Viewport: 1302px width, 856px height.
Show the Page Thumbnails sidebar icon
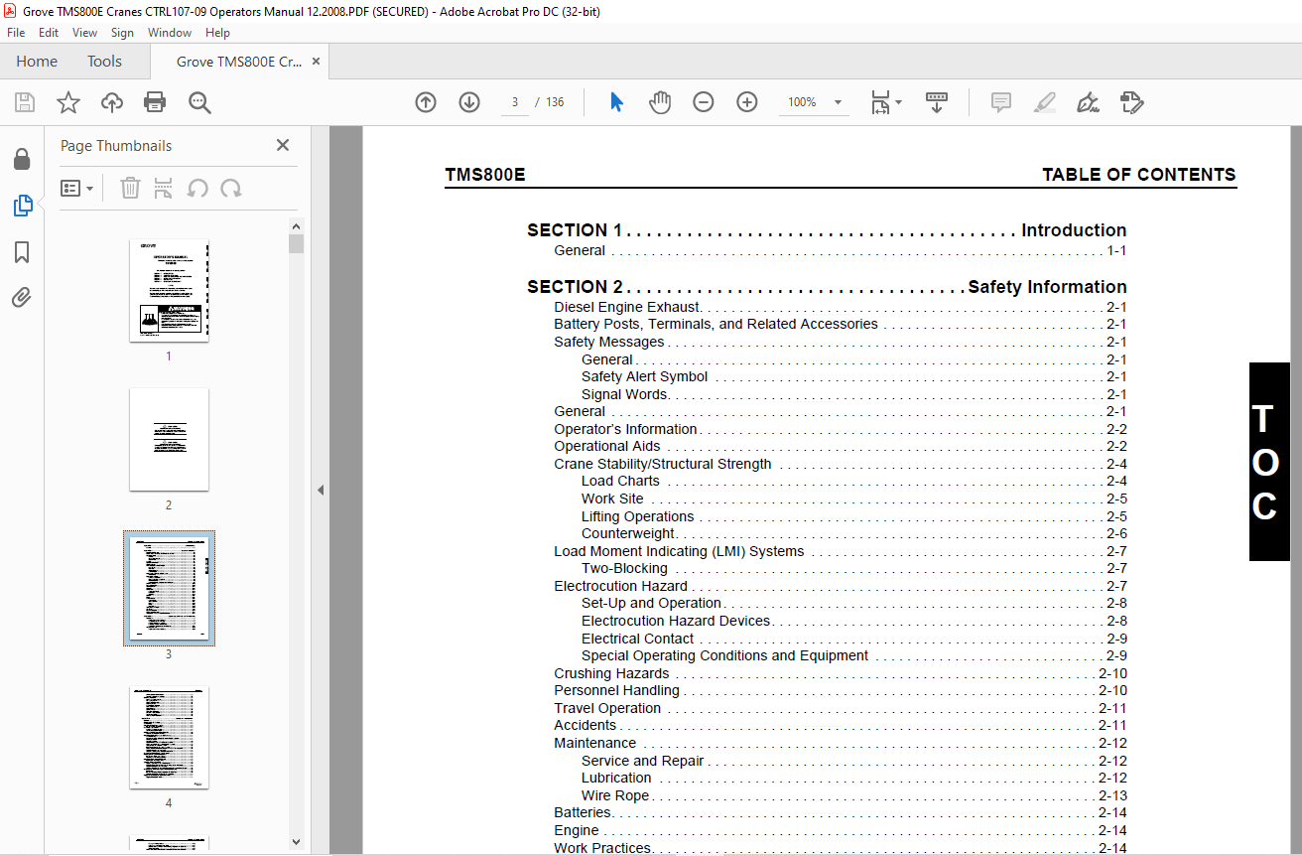tap(22, 206)
